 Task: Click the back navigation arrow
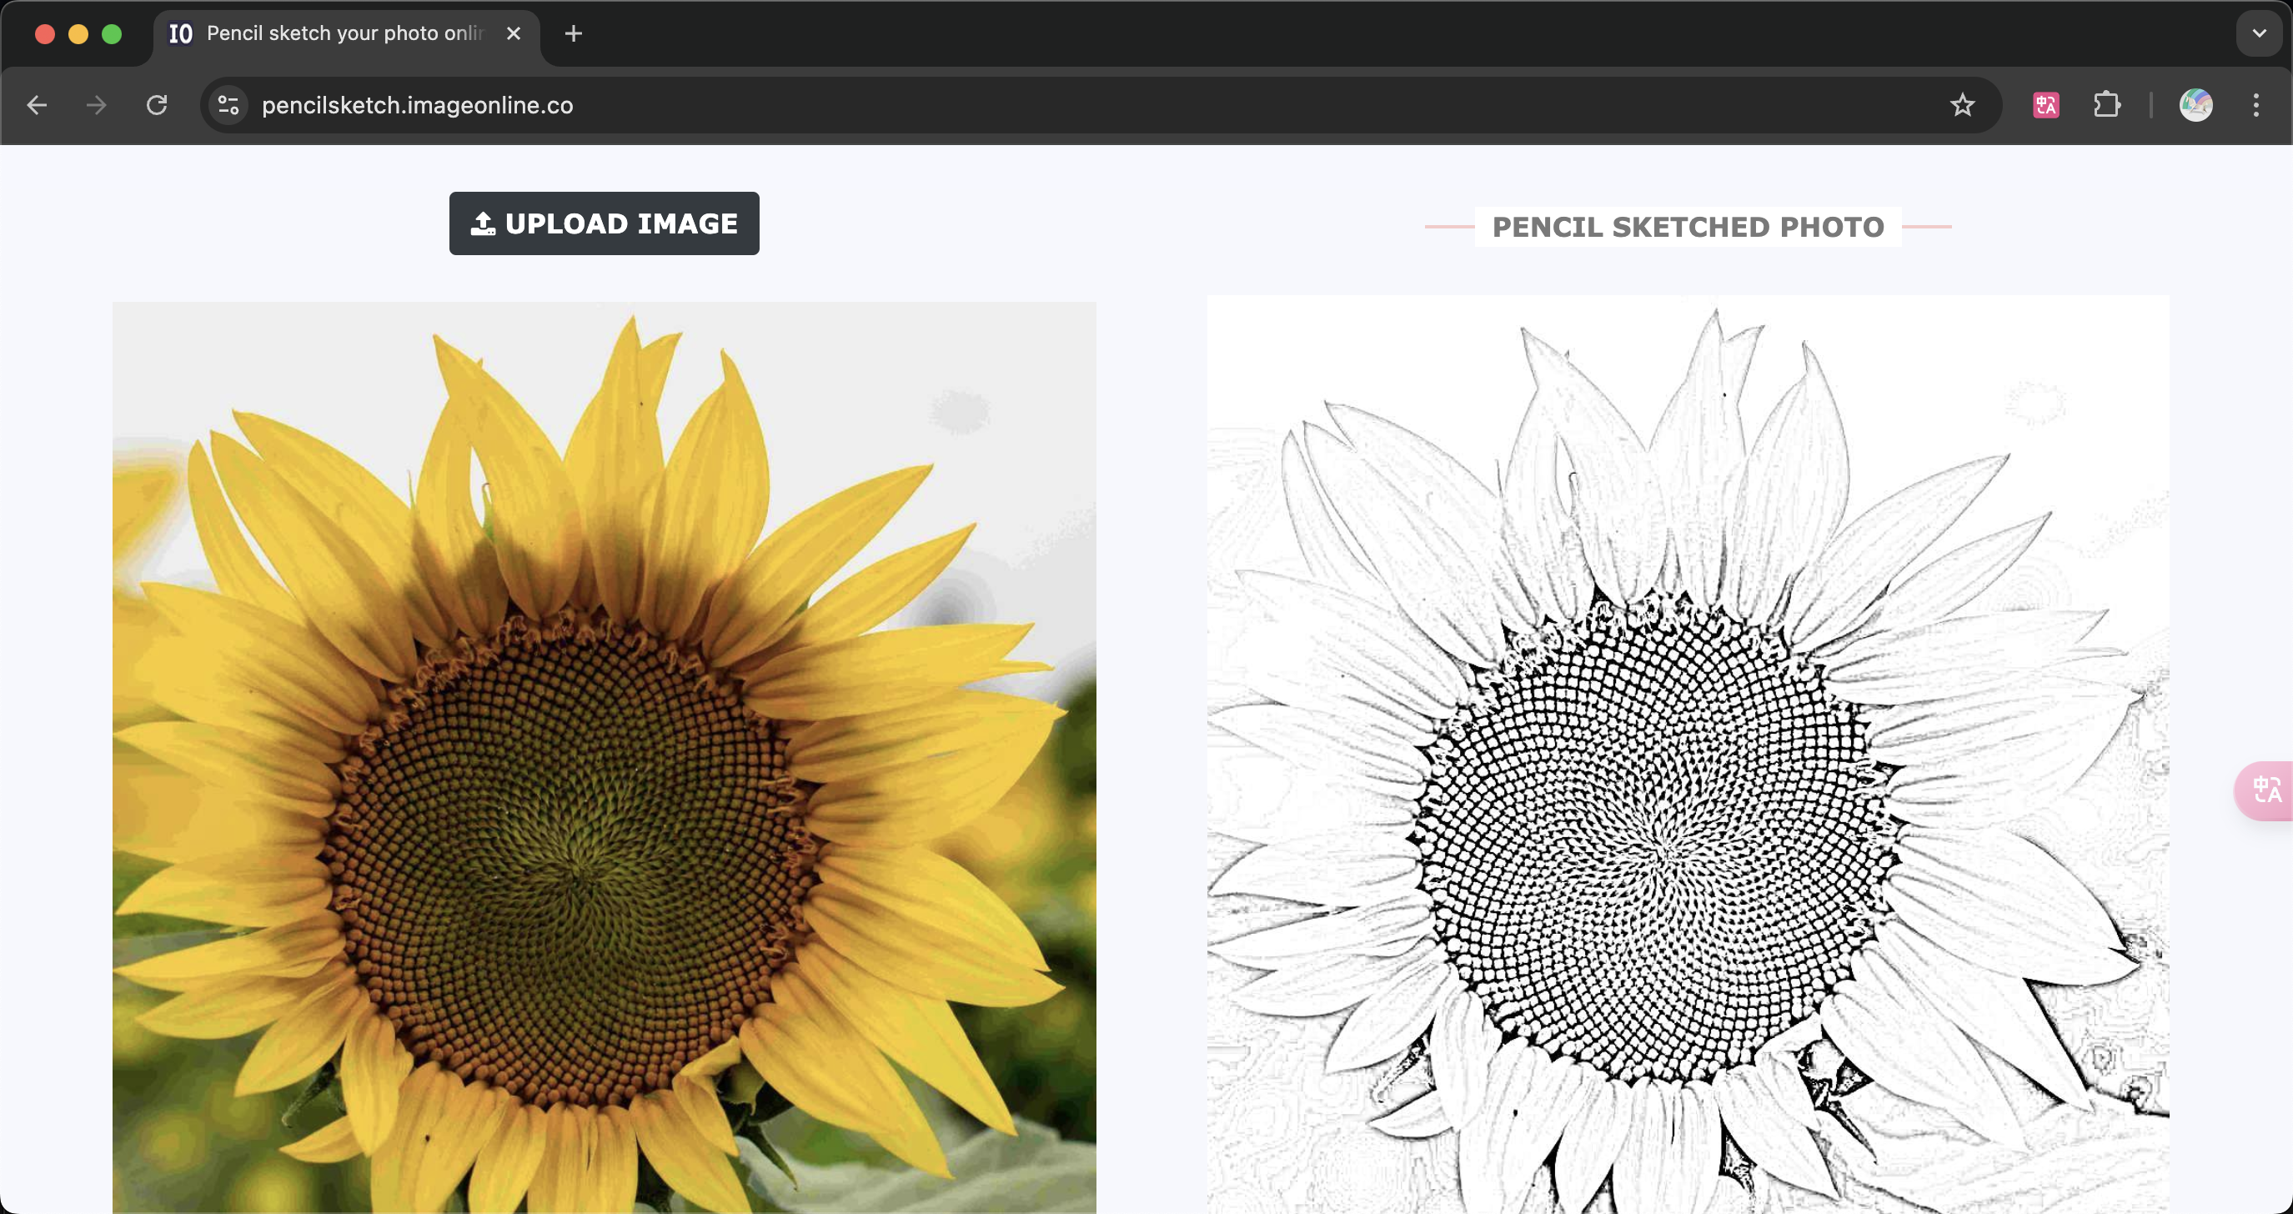[37, 103]
